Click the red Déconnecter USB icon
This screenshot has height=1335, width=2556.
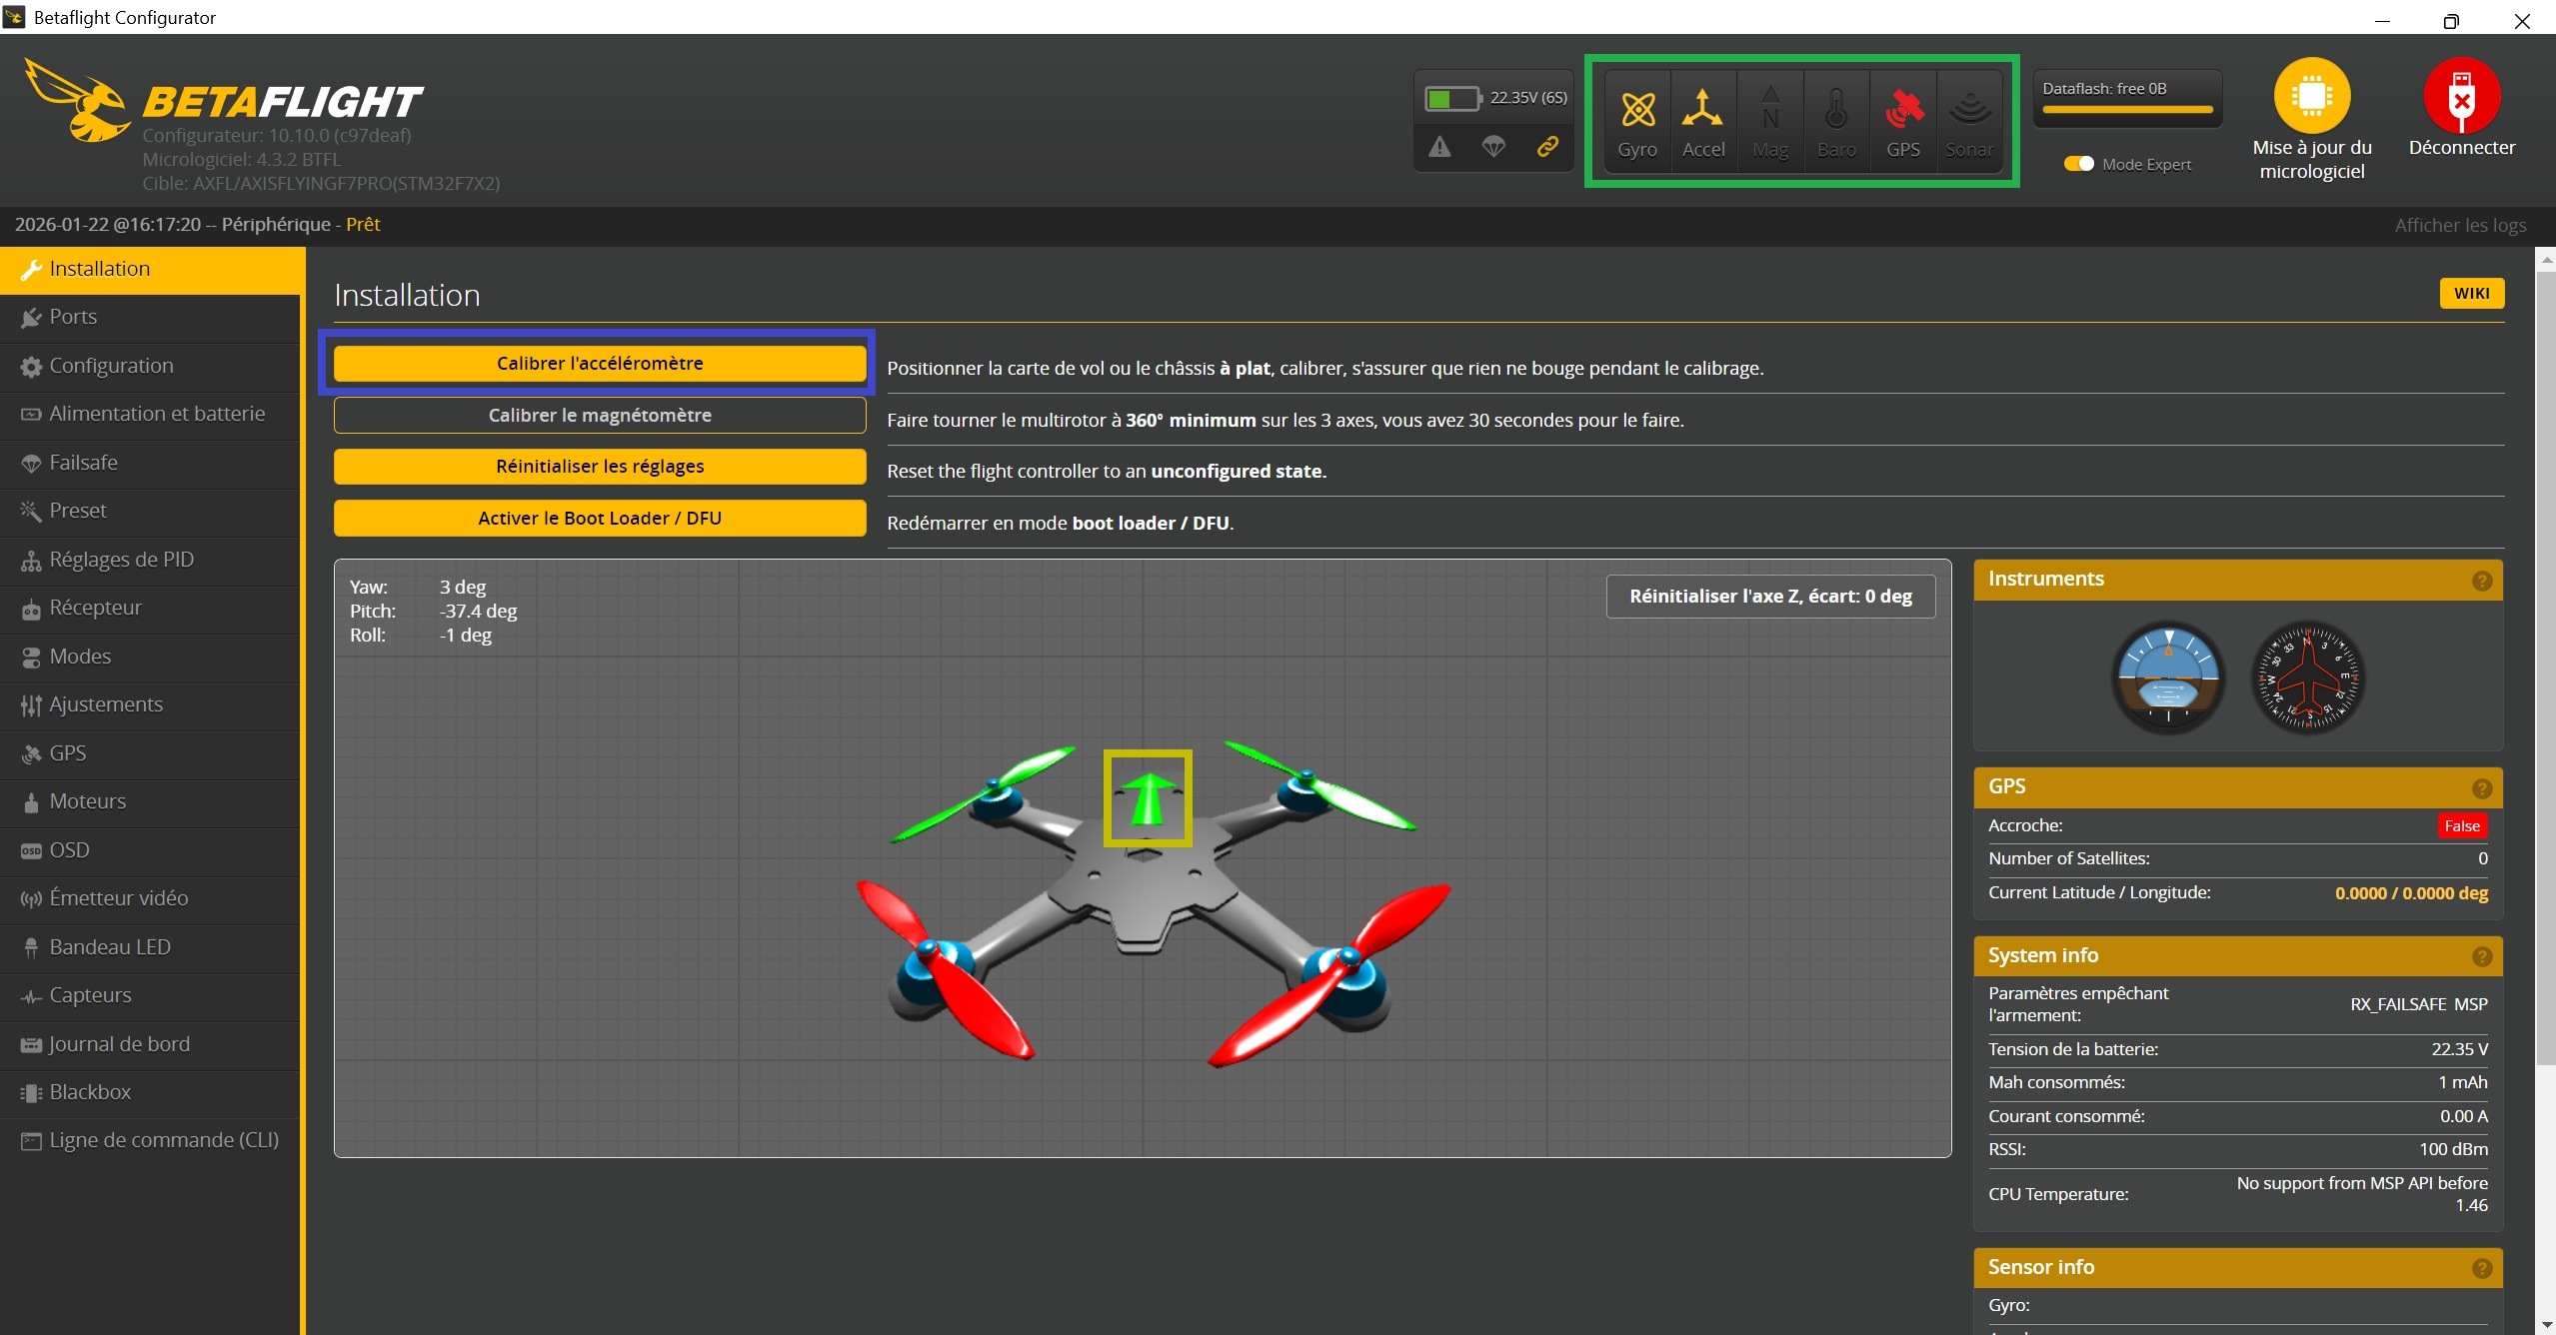tap(2461, 96)
